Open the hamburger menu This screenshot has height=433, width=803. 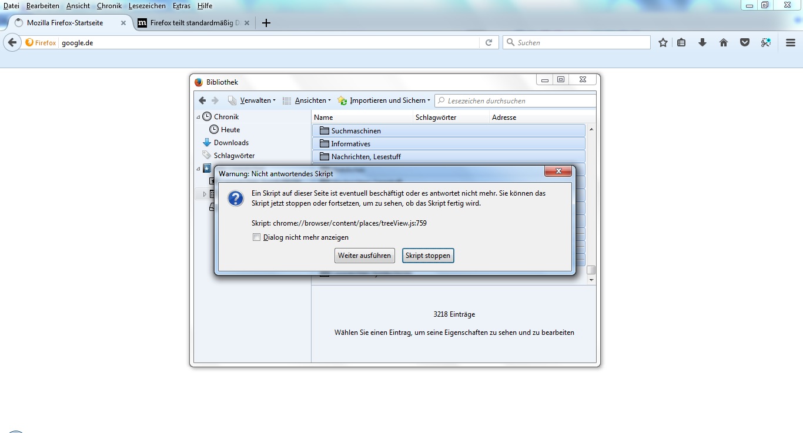click(791, 42)
